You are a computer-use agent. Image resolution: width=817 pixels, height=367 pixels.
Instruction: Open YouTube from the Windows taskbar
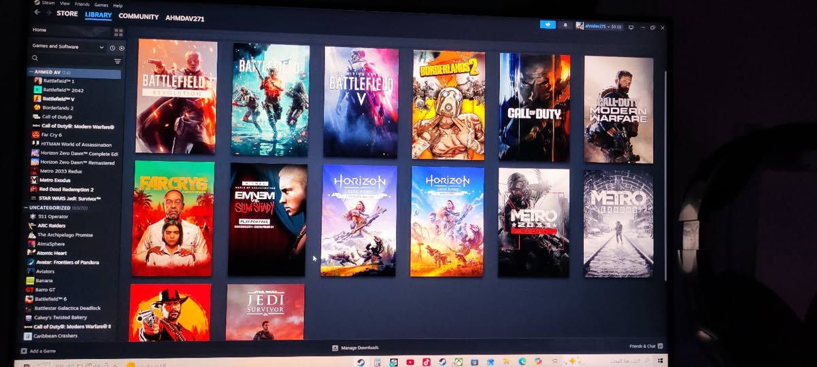pyautogui.click(x=410, y=362)
